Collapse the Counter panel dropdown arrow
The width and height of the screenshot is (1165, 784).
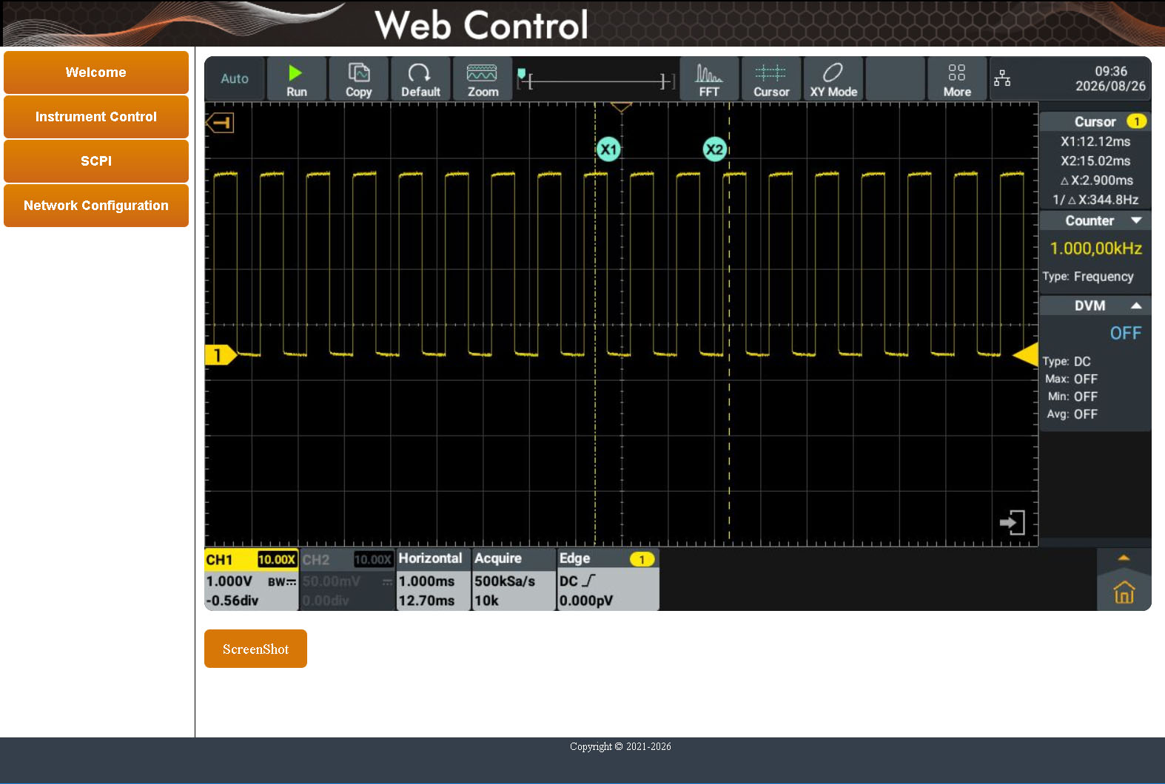(1136, 220)
